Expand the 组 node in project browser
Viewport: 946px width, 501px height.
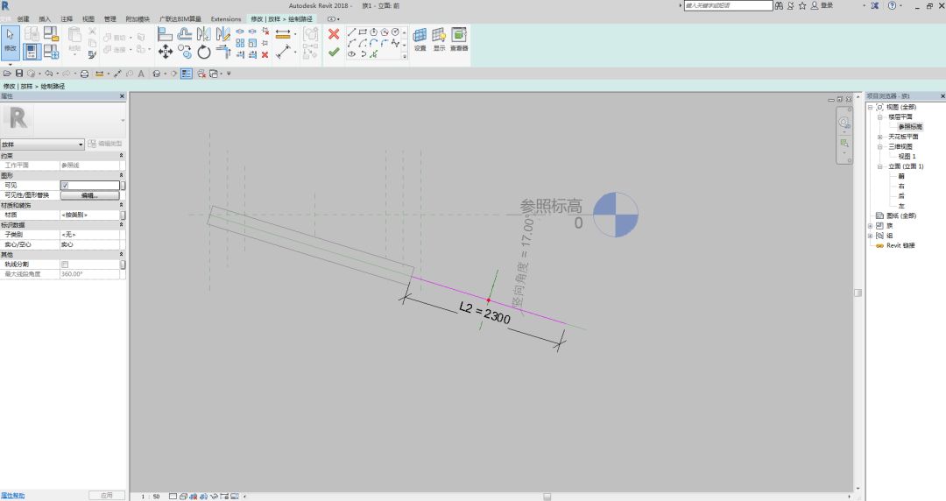(870, 236)
